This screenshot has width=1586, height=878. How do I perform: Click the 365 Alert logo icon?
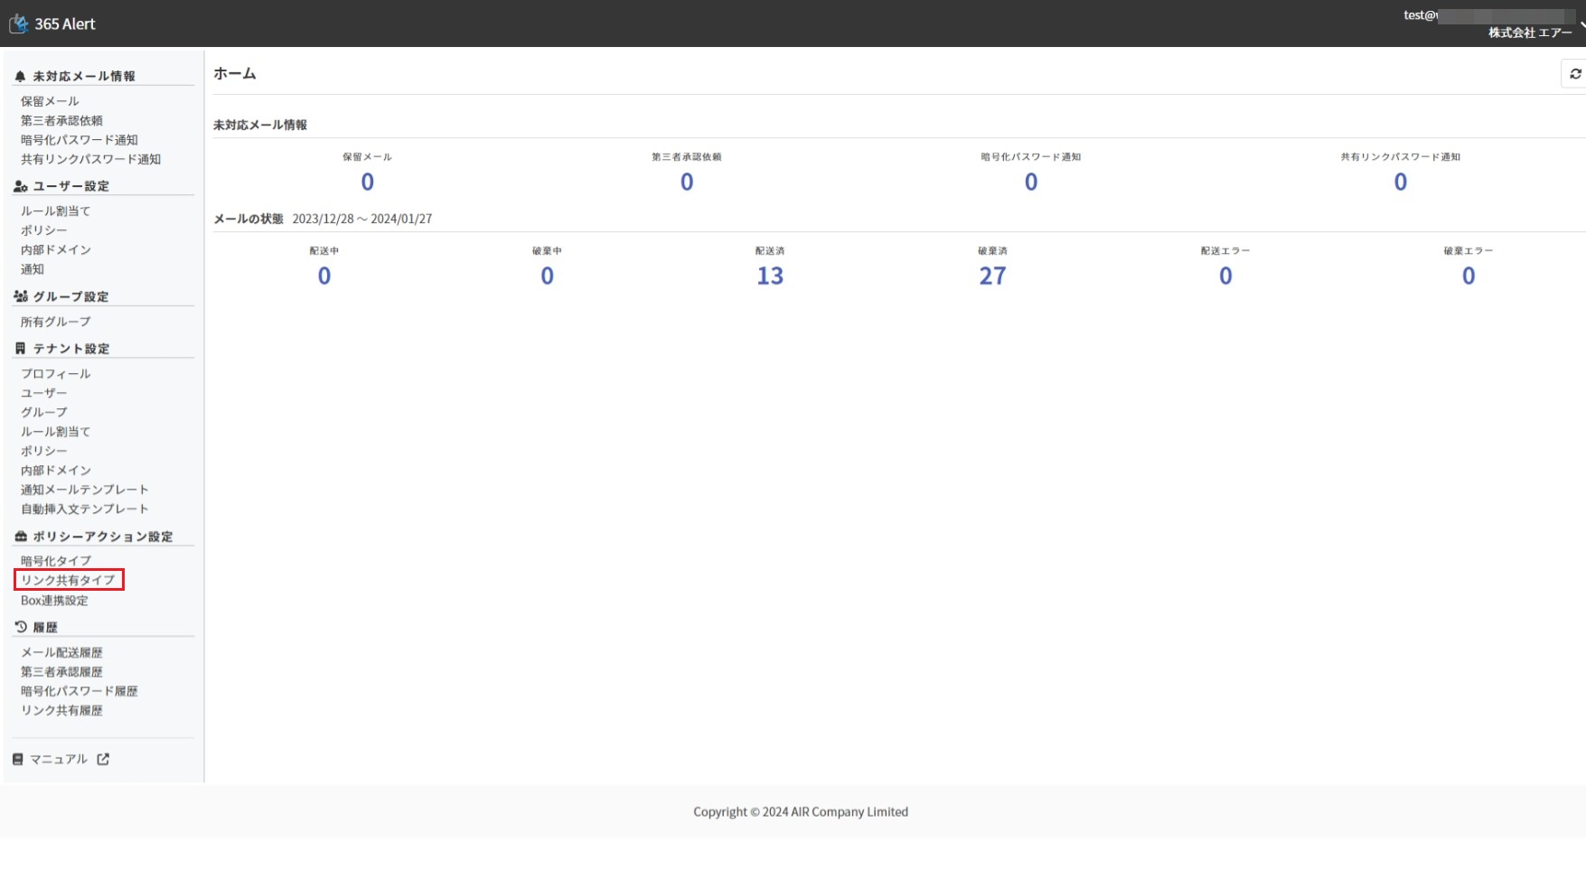tap(18, 23)
